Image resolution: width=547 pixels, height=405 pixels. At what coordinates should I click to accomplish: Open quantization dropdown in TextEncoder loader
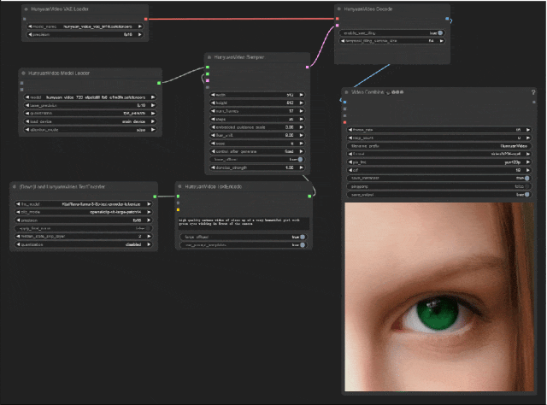[84, 244]
